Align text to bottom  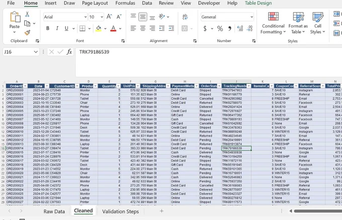[152, 18]
